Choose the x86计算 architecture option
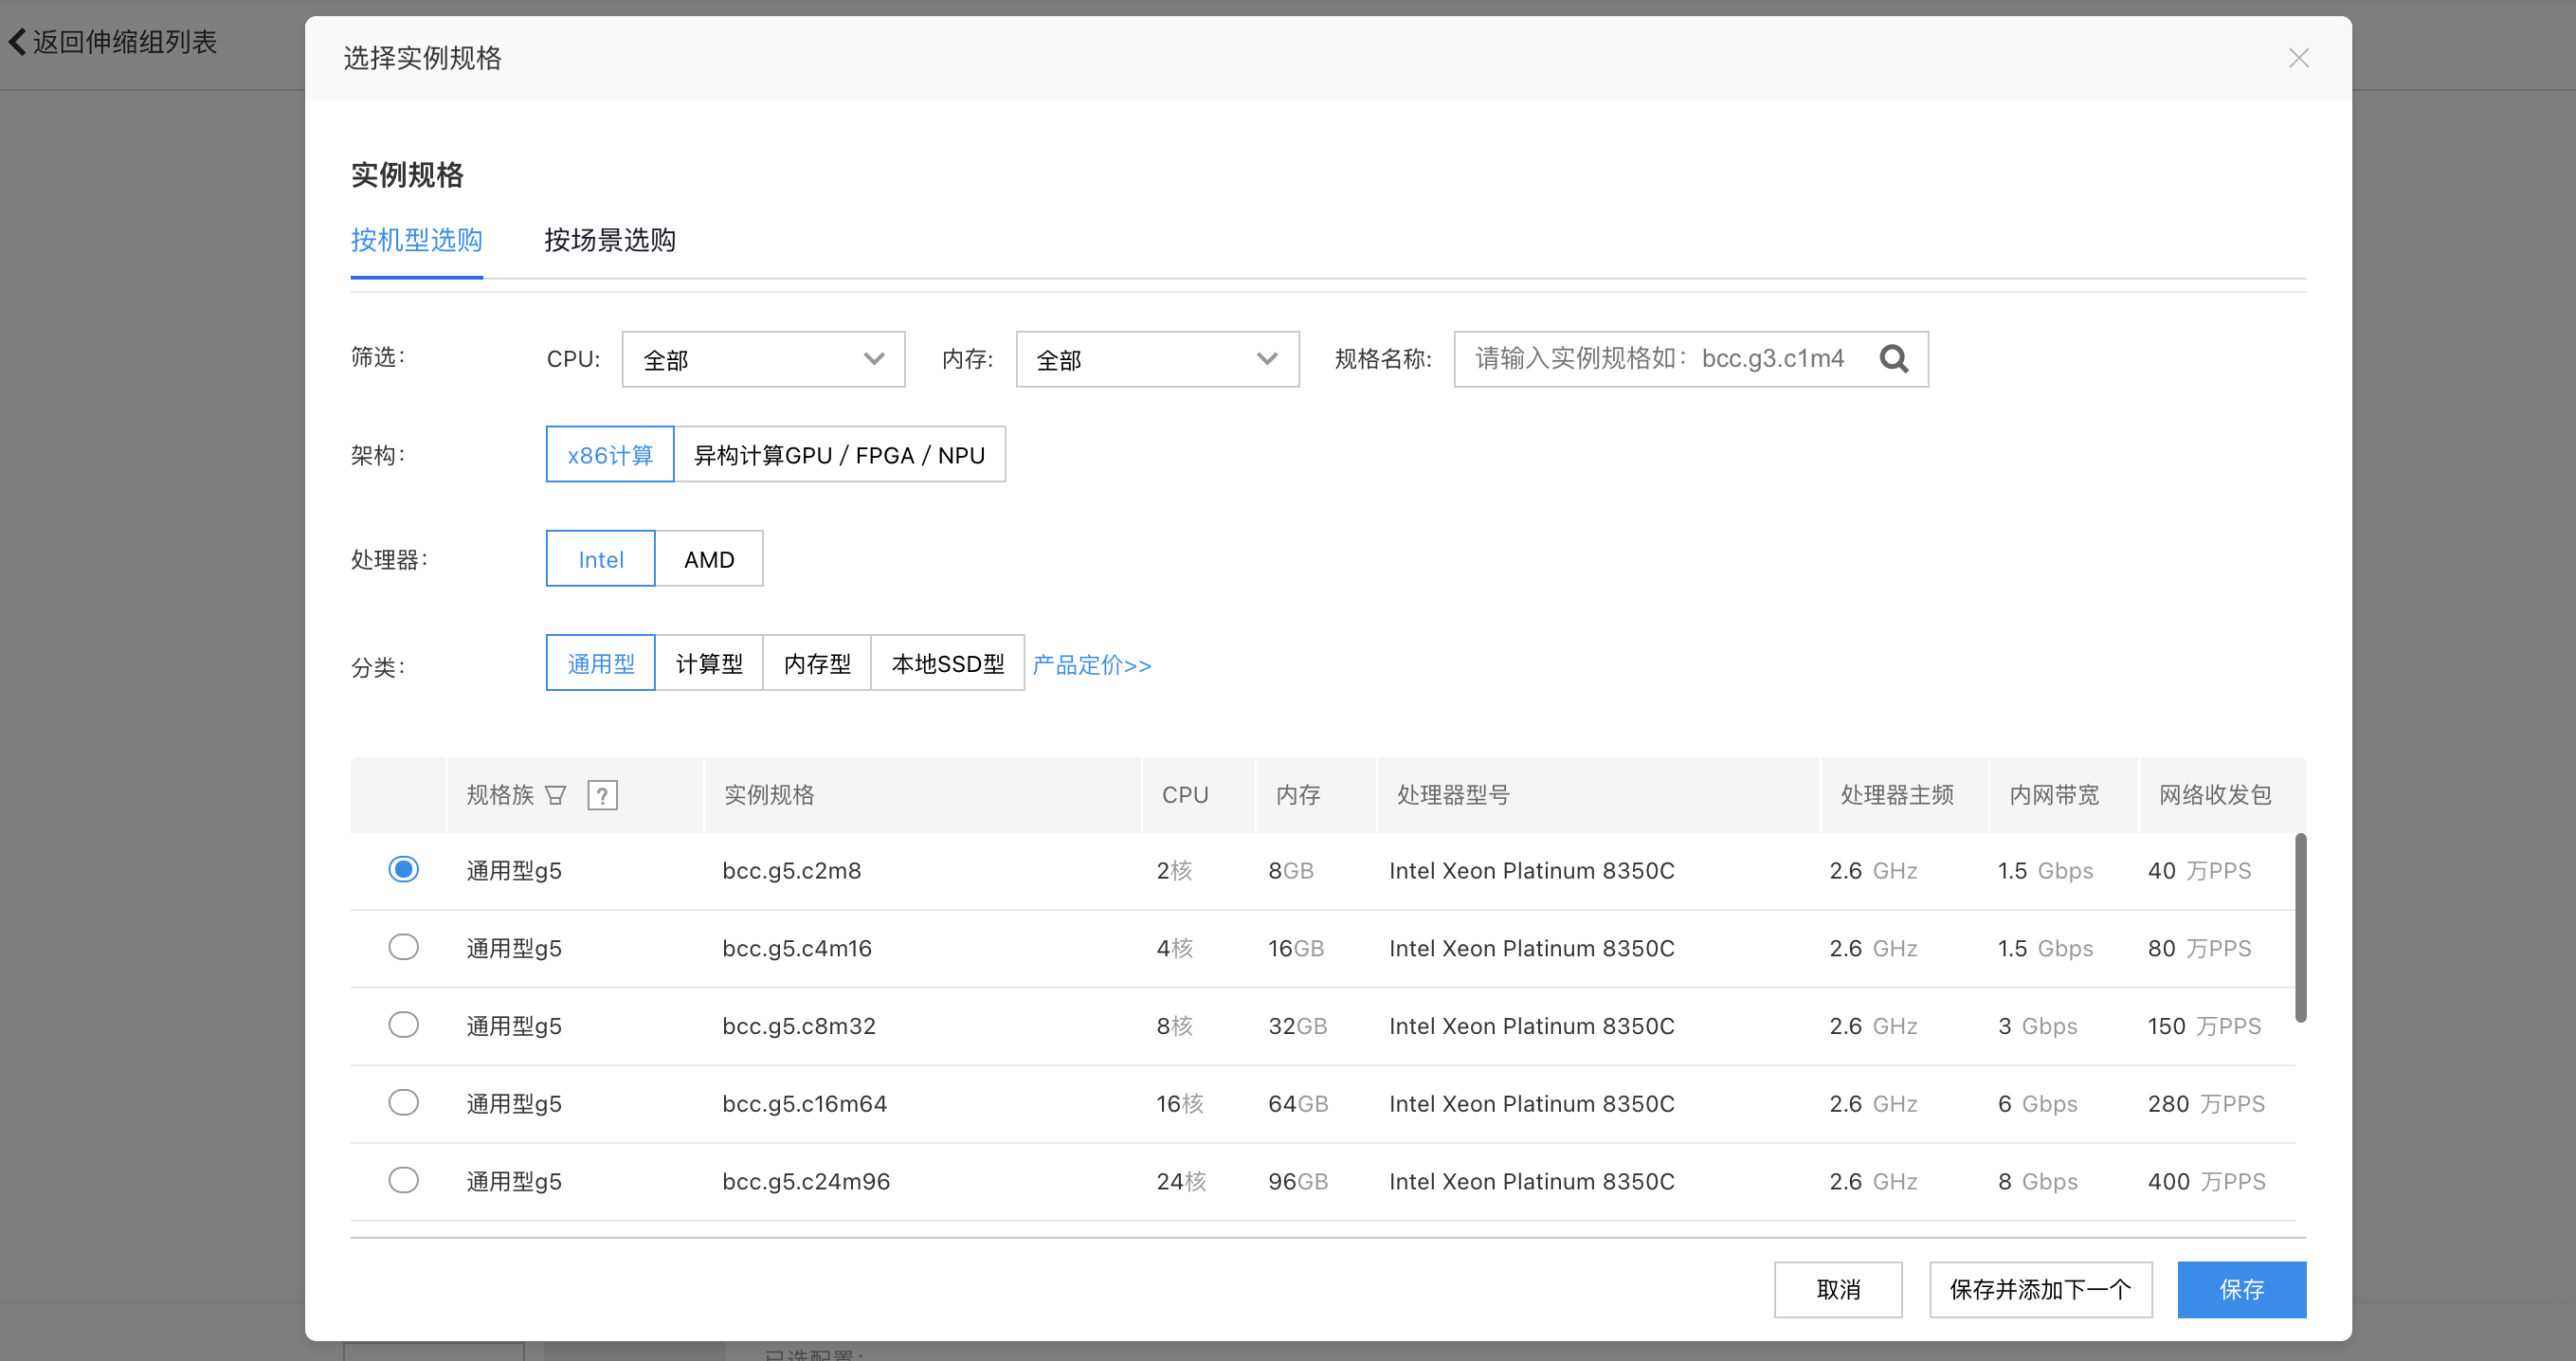 (x=610, y=455)
